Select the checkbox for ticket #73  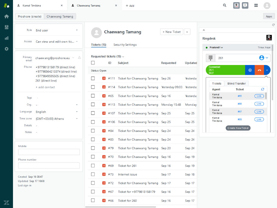click(93, 174)
